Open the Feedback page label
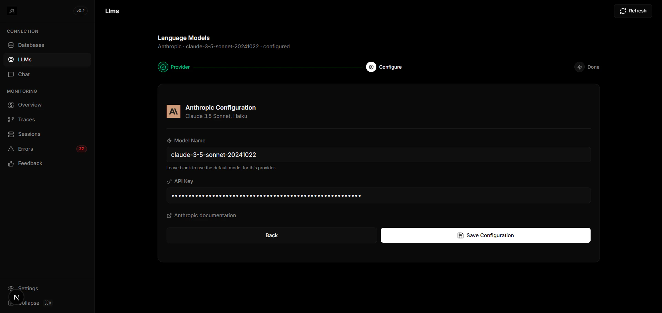662x313 pixels. [30, 163]
